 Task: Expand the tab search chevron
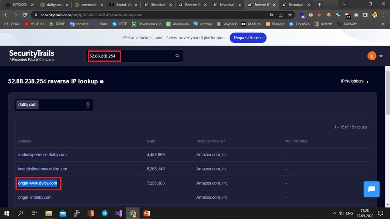click(344, 4)
